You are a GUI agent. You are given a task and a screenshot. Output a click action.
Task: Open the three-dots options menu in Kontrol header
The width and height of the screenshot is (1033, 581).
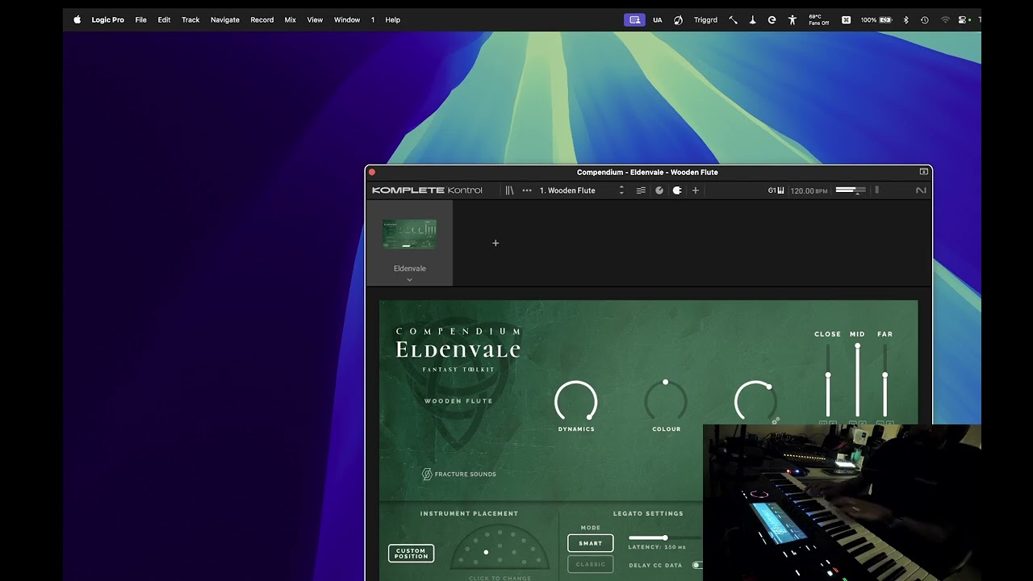[x=527, y=190]
